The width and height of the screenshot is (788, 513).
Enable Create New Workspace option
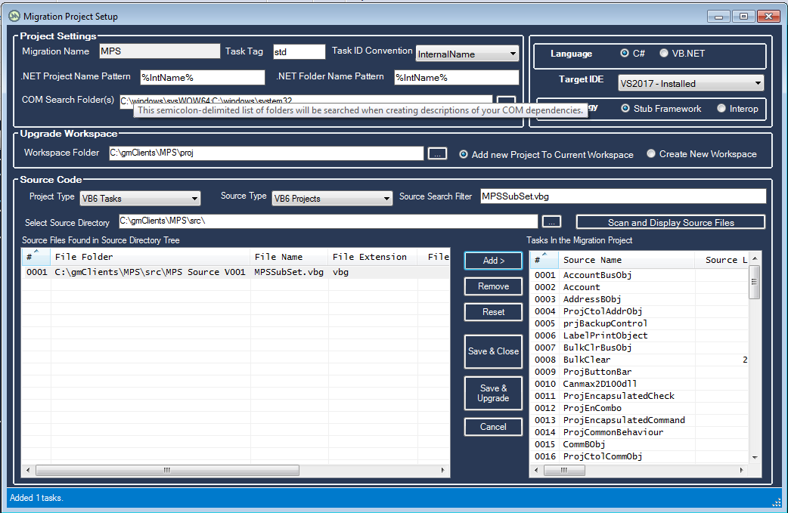[x=651, y=154]
